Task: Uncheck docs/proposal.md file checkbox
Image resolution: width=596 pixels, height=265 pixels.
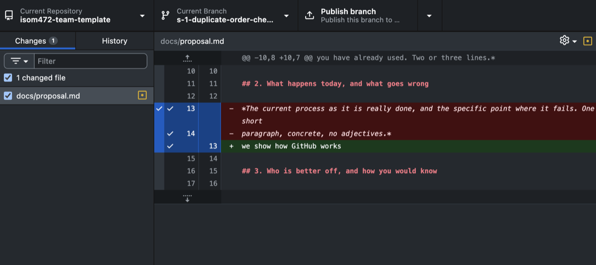Action: tap(8, 96)
